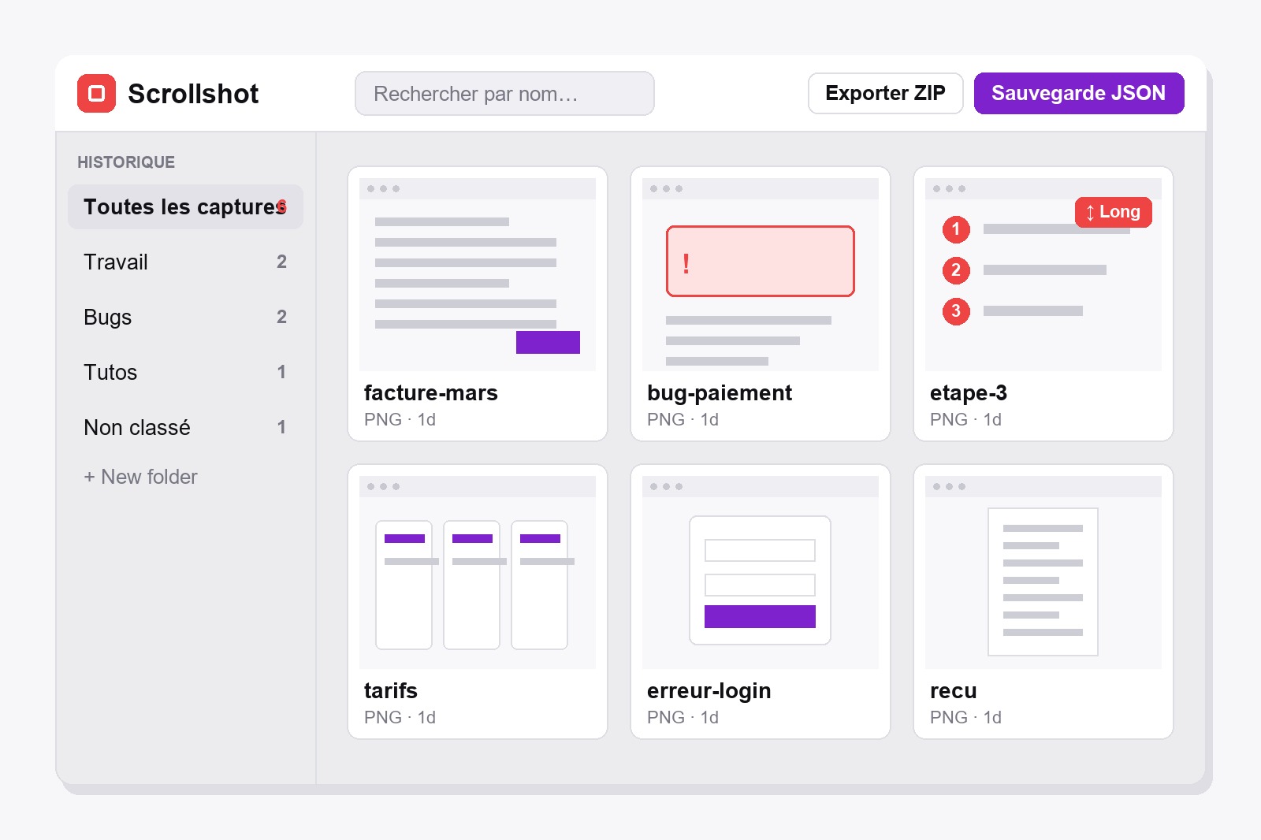Screen dimensions: 1261x840
Task: Click the erreur-login file name
Action: tap(709, 690)
